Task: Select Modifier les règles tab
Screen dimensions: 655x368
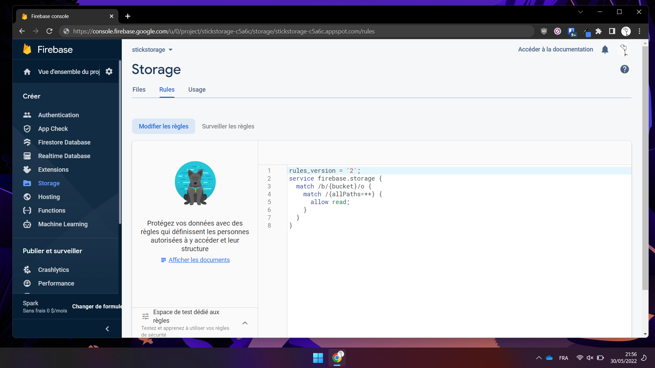Action: click(163, 126)
